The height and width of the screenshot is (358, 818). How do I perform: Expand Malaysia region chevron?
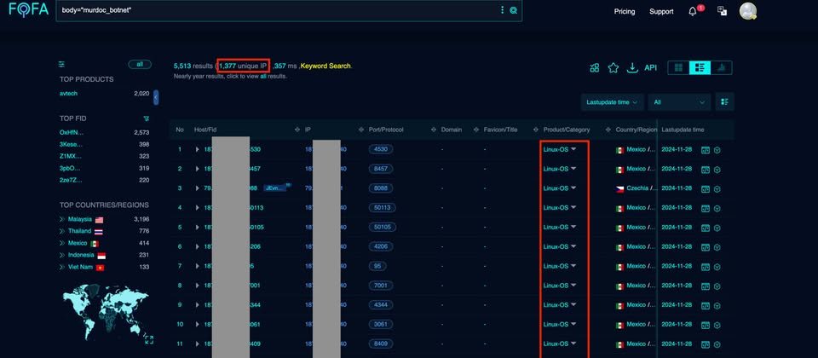point(62,219)
